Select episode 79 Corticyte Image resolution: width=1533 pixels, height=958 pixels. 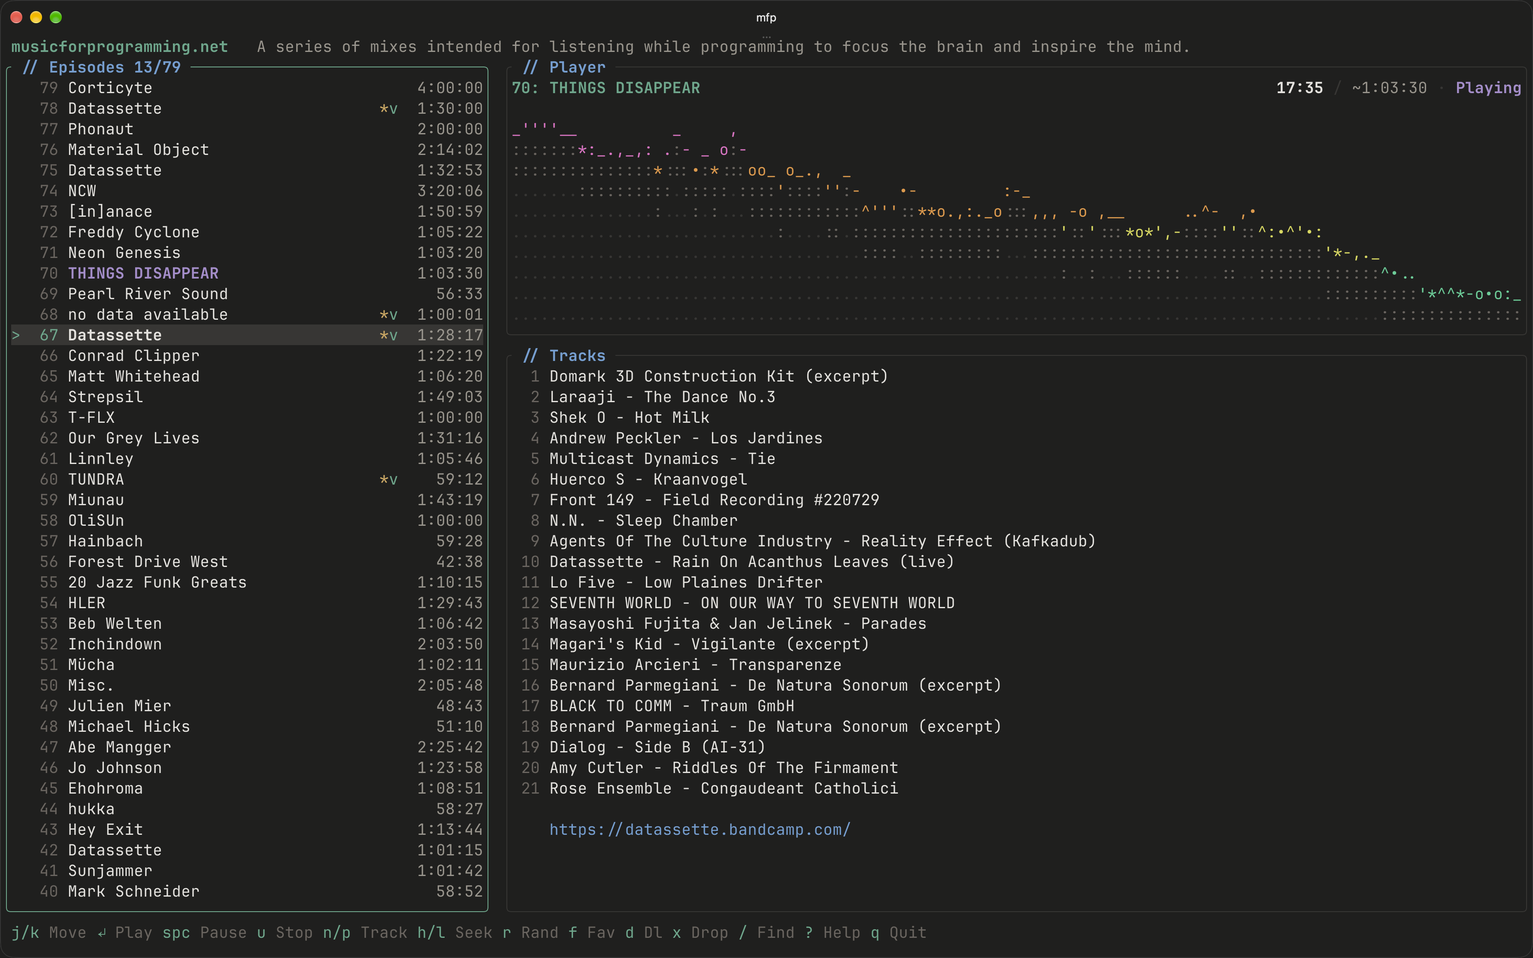click(247, 88)
